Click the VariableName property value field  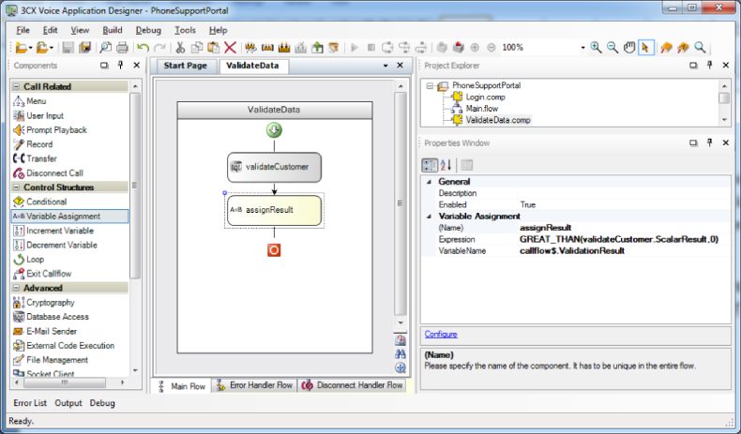[624, 251]
